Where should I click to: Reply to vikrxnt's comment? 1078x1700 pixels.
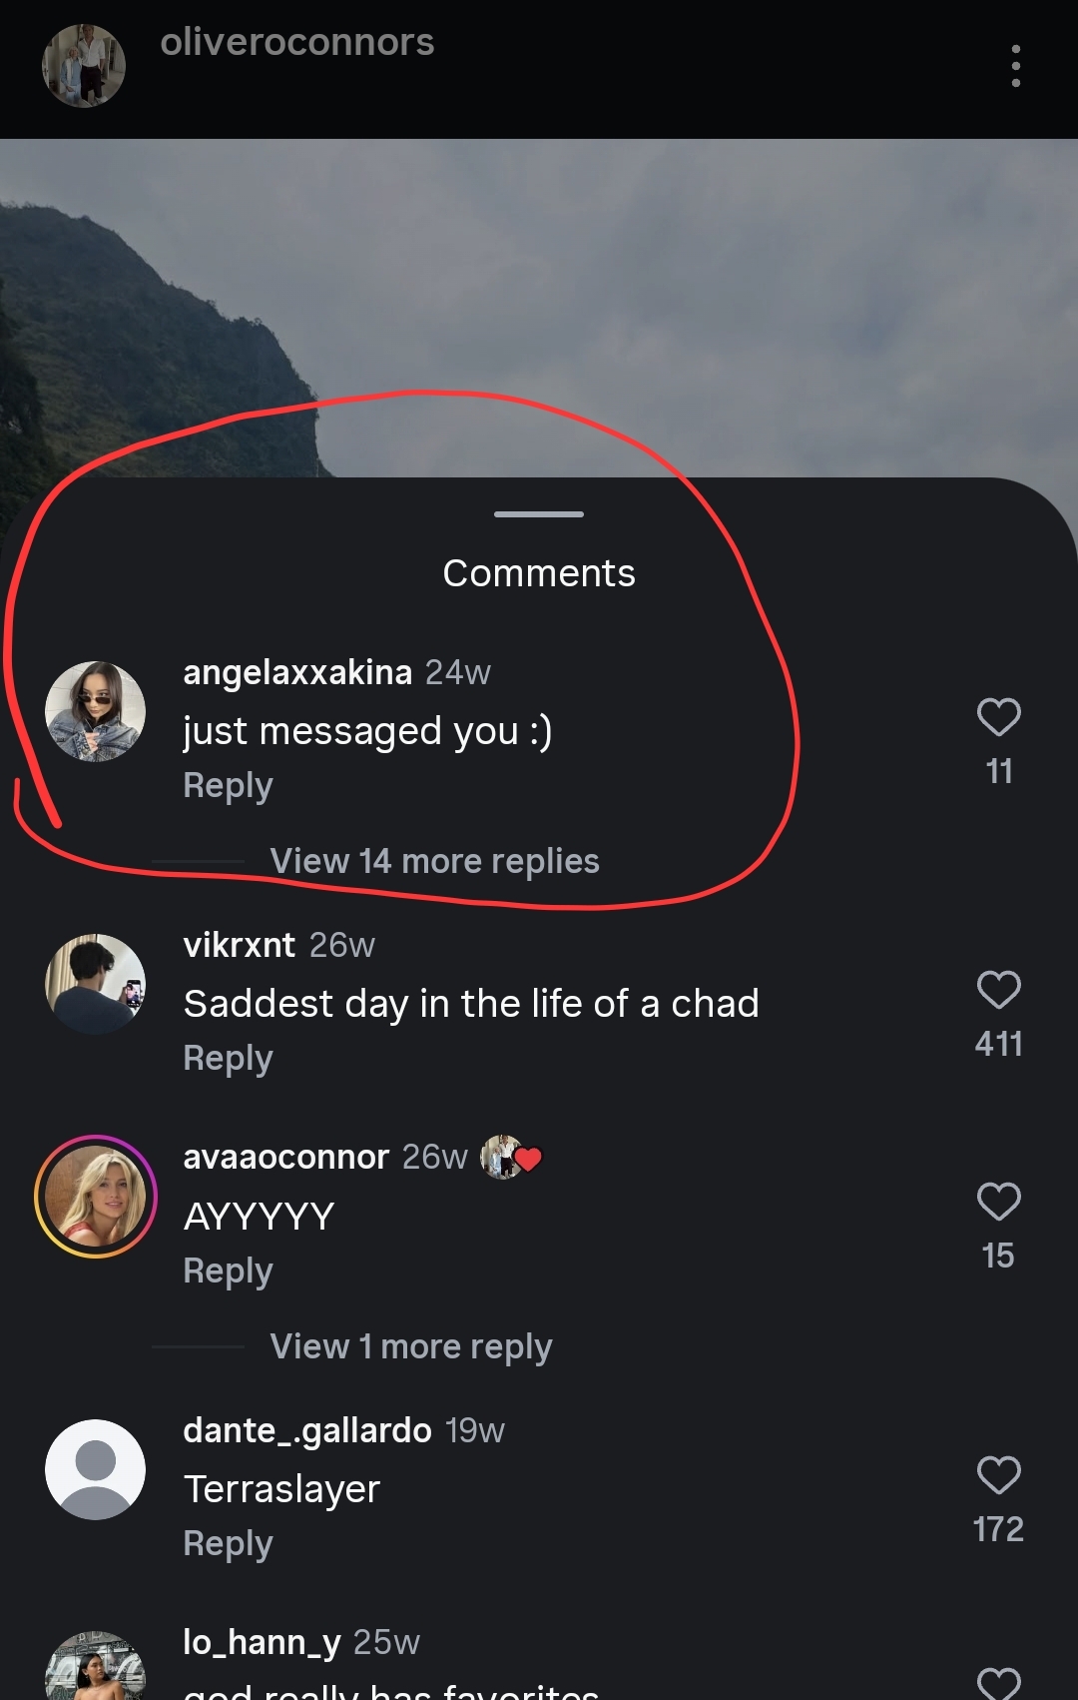point(228,1059)
